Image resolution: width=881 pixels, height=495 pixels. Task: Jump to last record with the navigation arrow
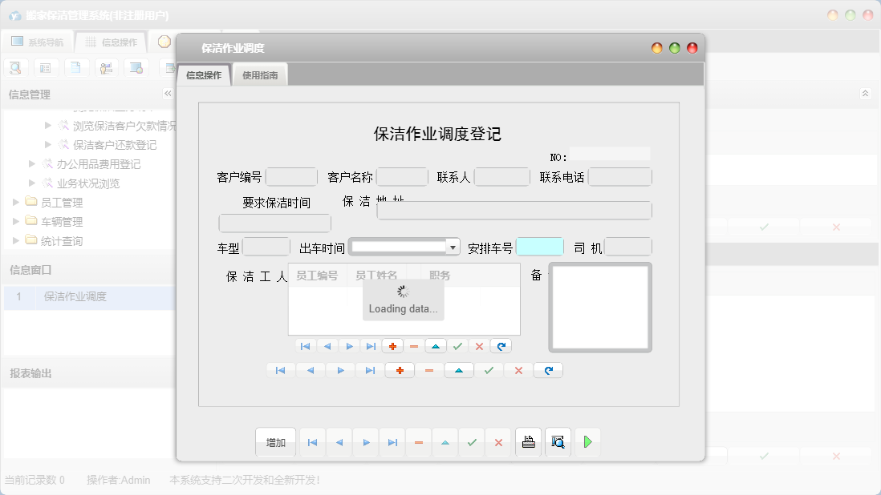[392, 441]
